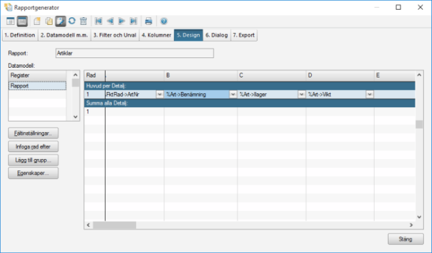The image size is (432, 253).
Task: Click the grid vertical scrollbar thumb
Action: point(419,124)
